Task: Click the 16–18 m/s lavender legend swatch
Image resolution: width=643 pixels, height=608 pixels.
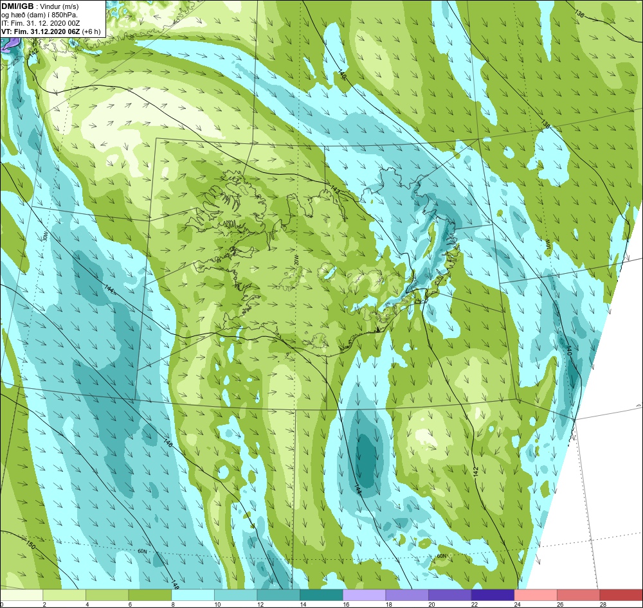Action: pos(364,595)
